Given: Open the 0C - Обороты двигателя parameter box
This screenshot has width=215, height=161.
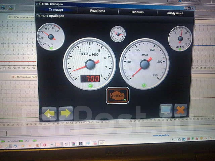Looking at the screenshot, I should [21, 17].
